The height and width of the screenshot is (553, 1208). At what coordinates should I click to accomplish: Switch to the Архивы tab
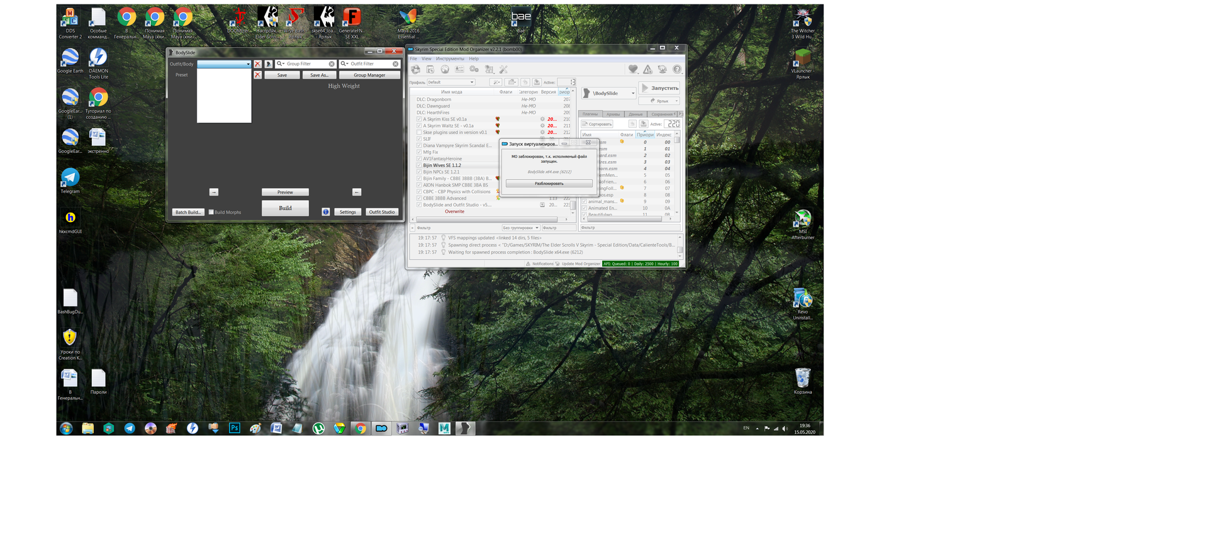pyautogui.click(x=613, y=115)
